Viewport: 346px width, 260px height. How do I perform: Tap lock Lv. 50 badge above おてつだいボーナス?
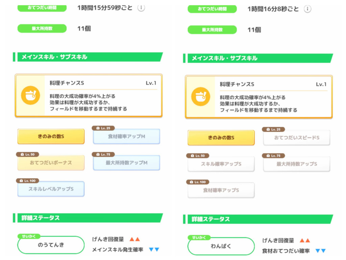coord(27,154)
